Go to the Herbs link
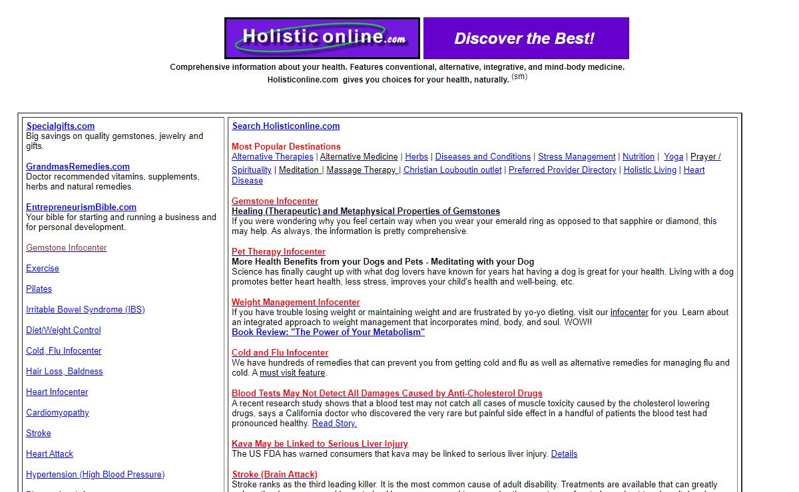The height and width of the screenshot is (492, 799). 416,156
